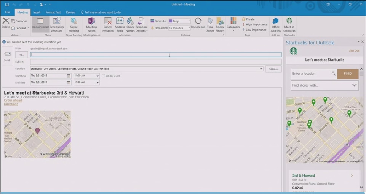Screen dimensions: 366x194
Task: Open the Scheduling Assistant
Action: (x=57, y=24)
